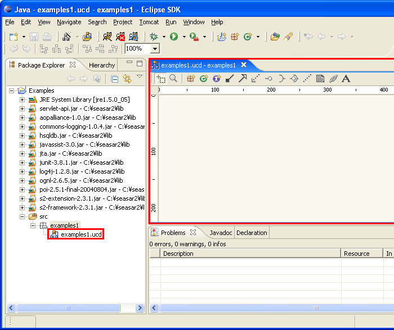Click the Debug bug icon in toolbar

(154, 37)
